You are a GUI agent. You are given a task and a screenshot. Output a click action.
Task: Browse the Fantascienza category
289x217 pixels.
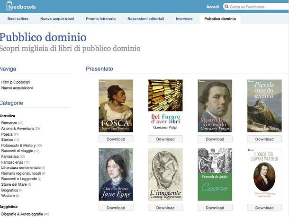point(12,162)
